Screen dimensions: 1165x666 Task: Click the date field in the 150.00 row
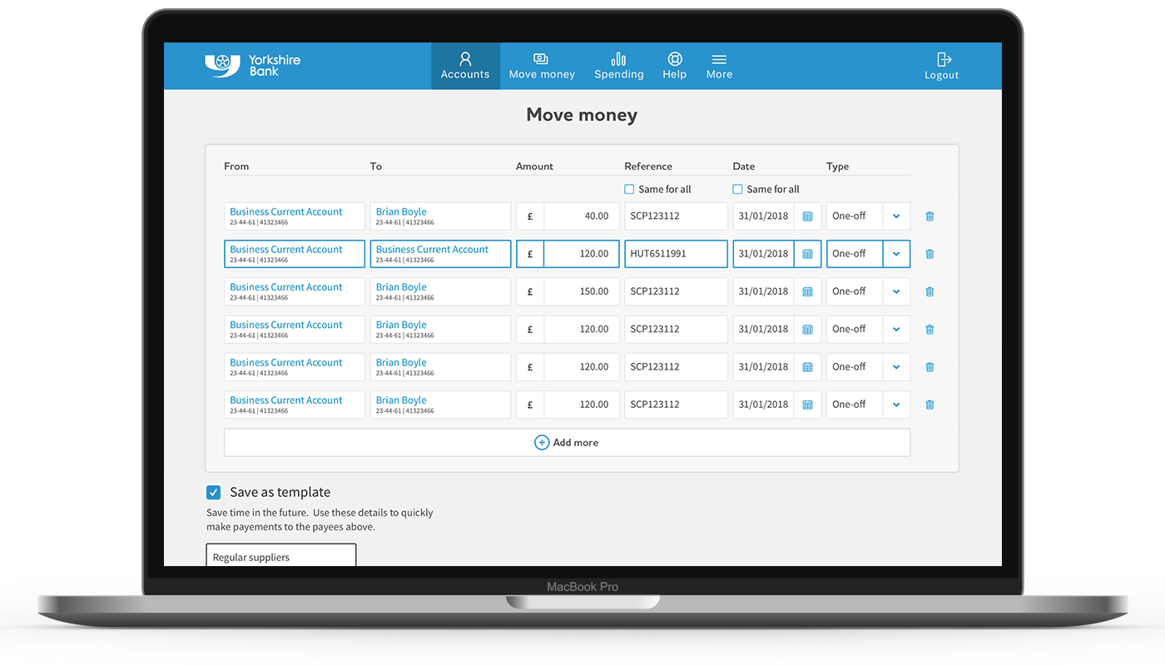click(763, 291)
